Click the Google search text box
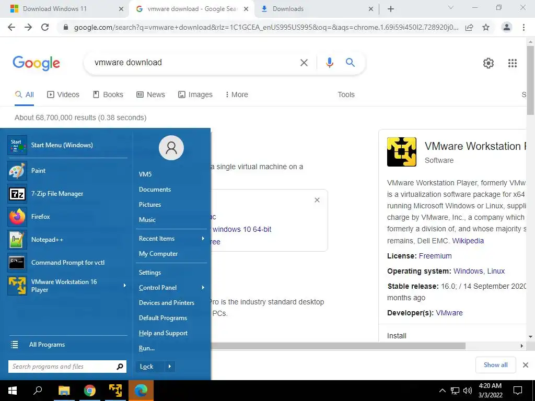535x401 pixels. (194, 63)
